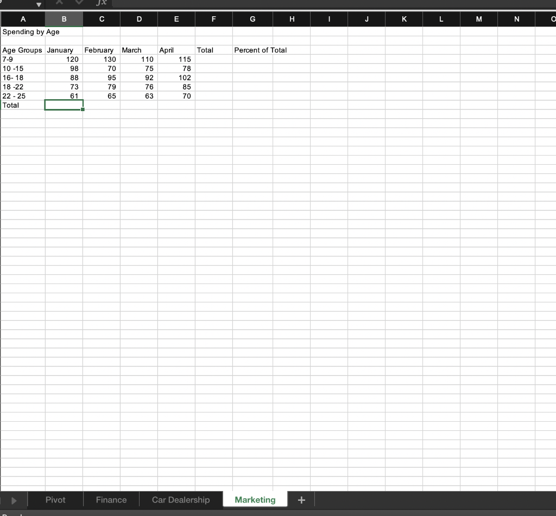Click the March value 110
This screenshot has height=516, width=556.
coord(139,60)
